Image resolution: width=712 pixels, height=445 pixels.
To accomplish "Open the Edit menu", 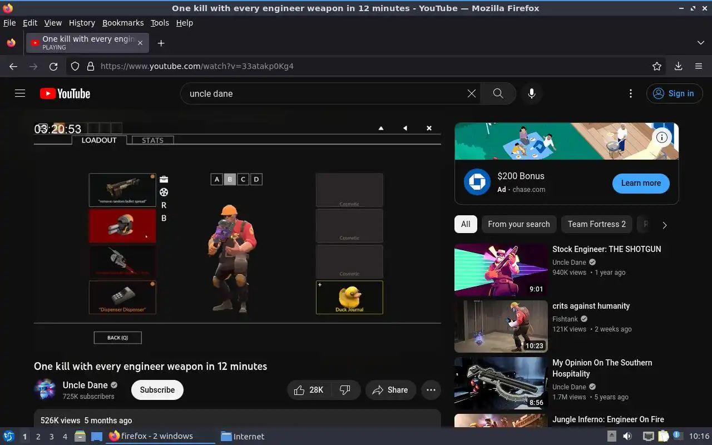I will click(x=30, y=23).
